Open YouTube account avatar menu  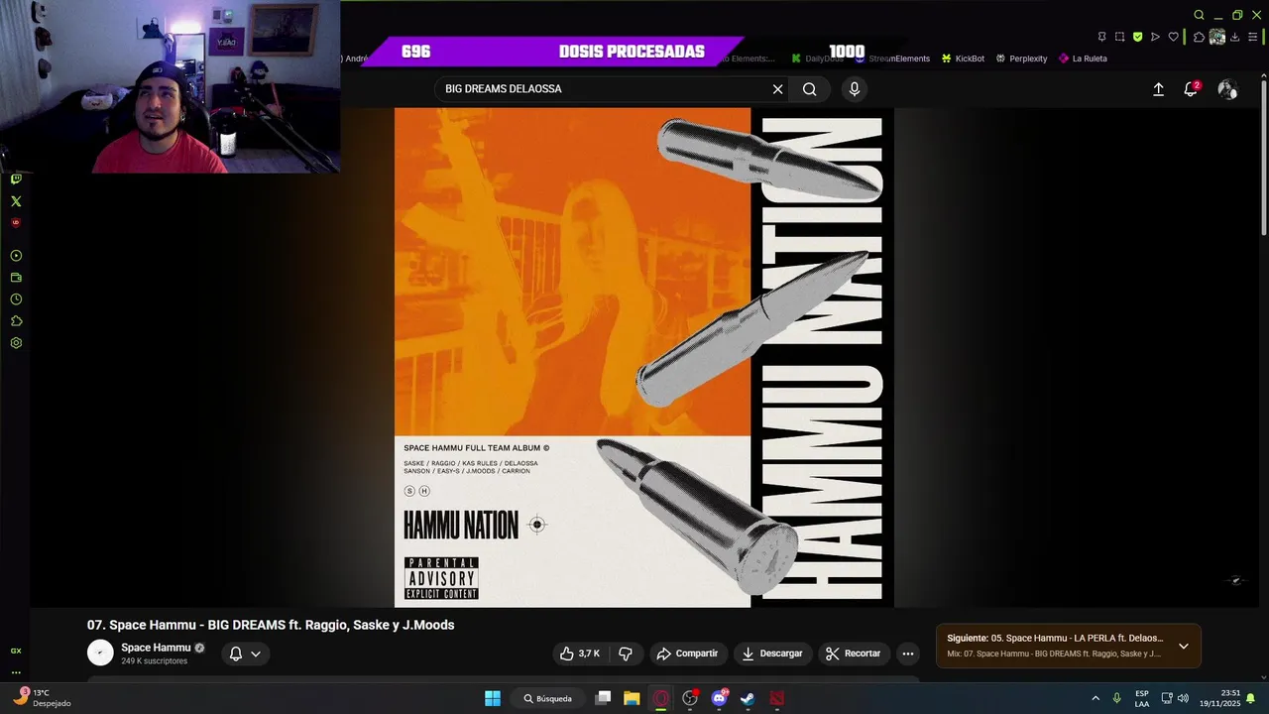pos(1227,89)
